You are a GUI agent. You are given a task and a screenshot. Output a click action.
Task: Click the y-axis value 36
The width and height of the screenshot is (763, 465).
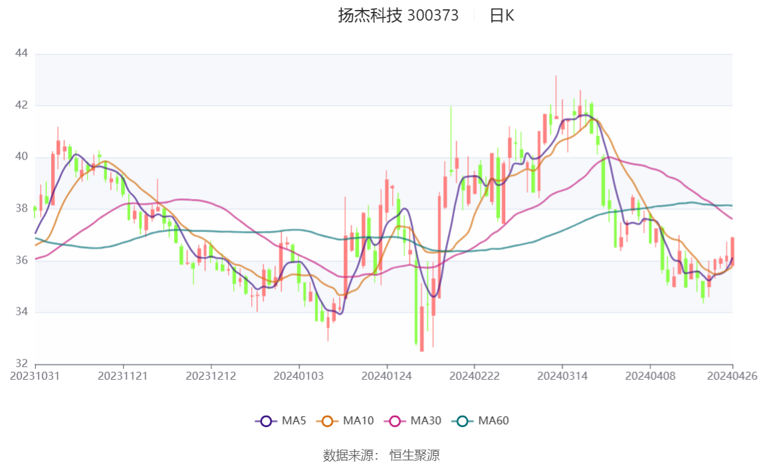tap(21, 260)
